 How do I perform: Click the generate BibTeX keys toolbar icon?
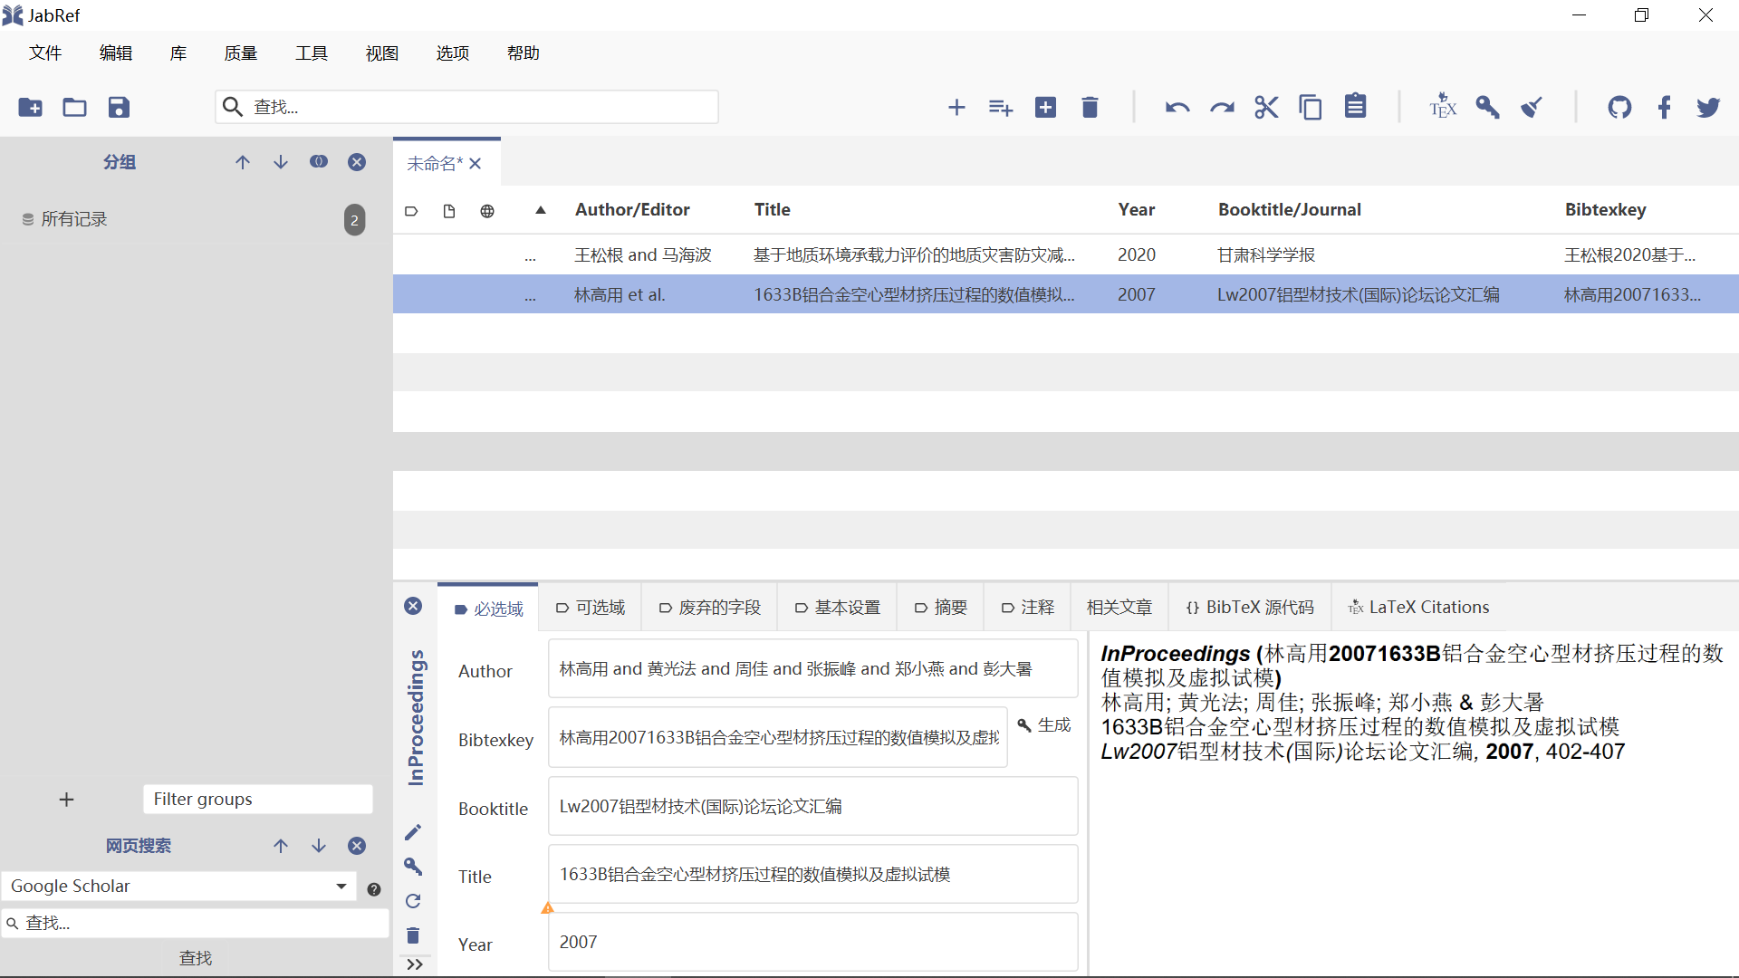pyautogui.click(x=1487, y=108)
